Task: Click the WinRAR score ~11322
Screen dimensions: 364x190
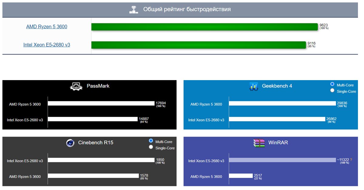Action: tap(342, 160)
